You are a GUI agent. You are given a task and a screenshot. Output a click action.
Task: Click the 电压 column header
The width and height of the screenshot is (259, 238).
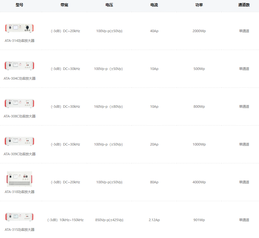[x=109, y=5]
